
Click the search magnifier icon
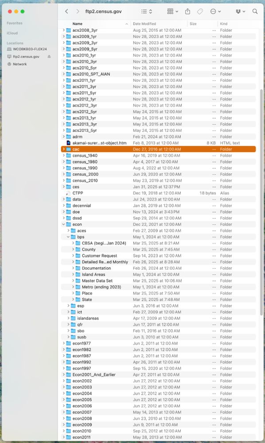coord(255,12)
